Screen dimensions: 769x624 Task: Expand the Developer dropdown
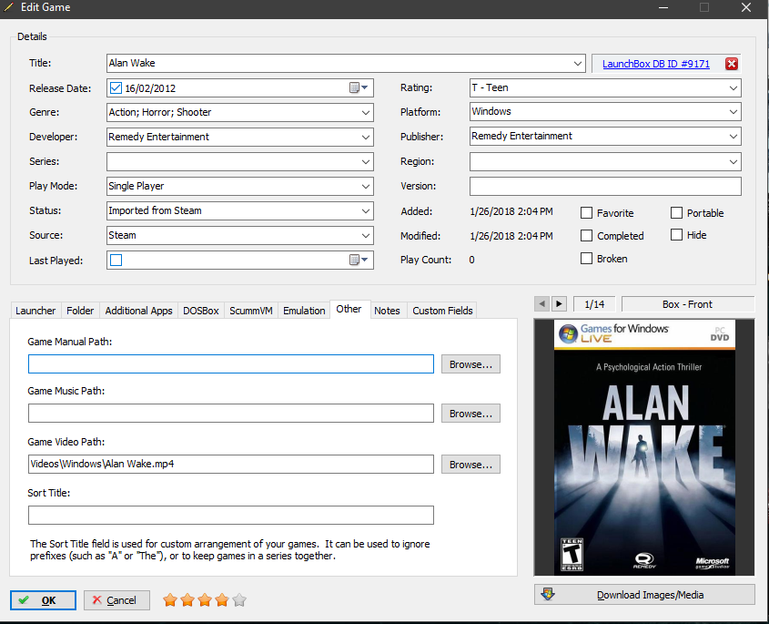tap(365, 137)
